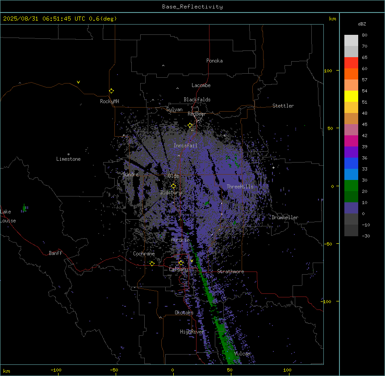Viewport: 385px width, 376px height.
Task: Click the yellow marker south of RedDeer
Action: [x=190, y=125]
